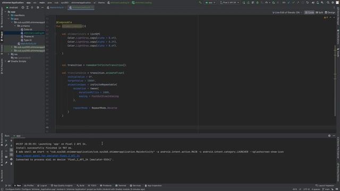Collapse the ui.theme package

click(x=15, y=26)
